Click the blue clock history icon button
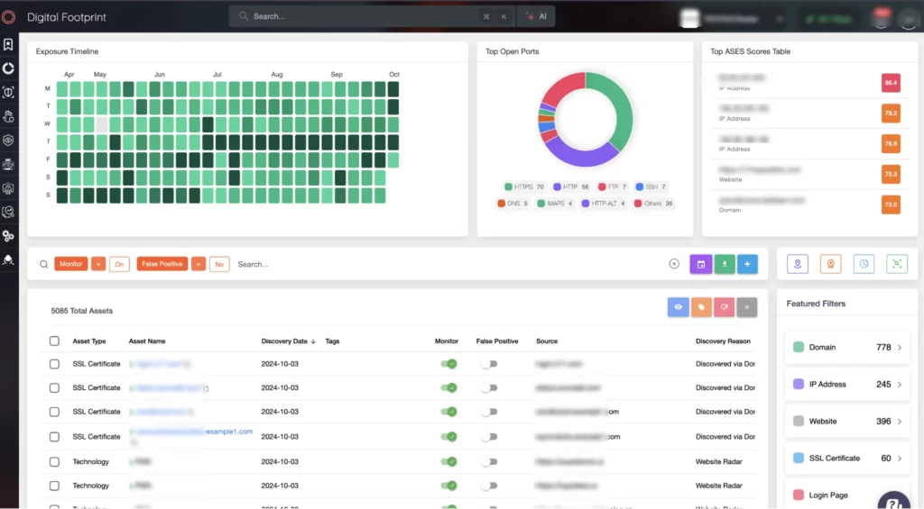Screen dimensions: 924x509 click(864, 264)
